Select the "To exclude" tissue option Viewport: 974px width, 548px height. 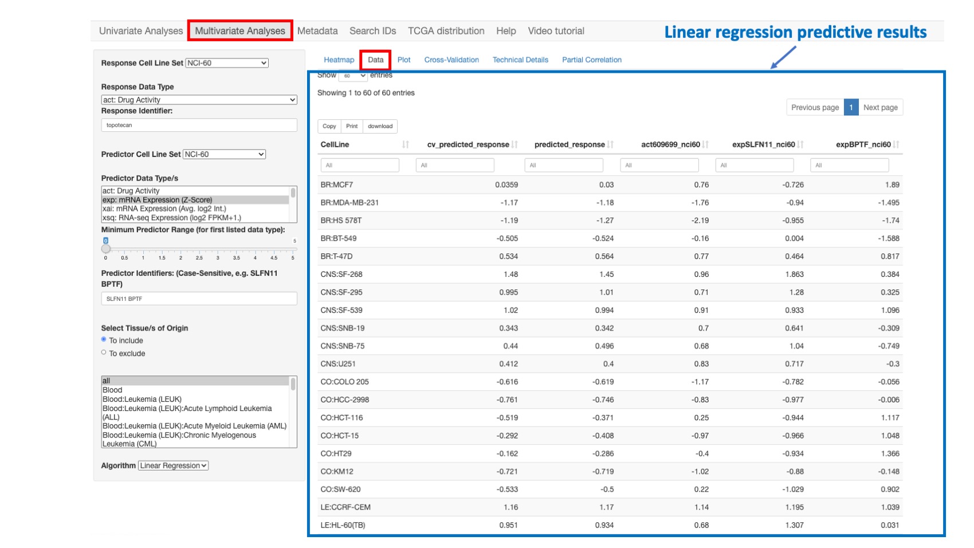[103, 353]
